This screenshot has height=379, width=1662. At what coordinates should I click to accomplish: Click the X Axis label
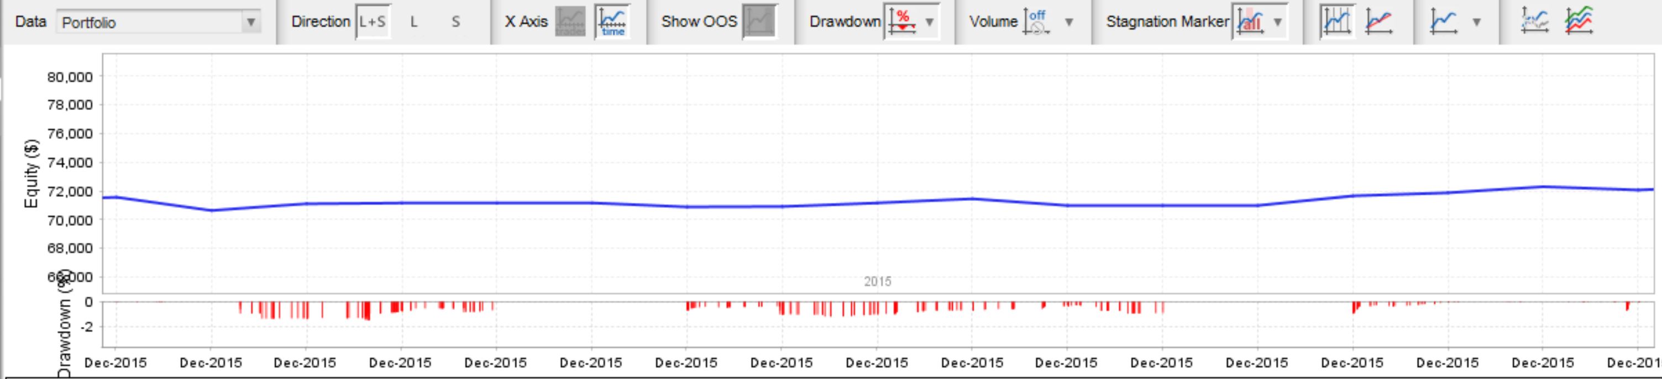coord(526,21)
